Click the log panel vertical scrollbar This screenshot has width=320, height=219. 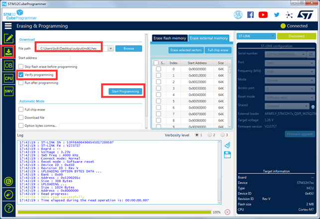coord(219,173)
